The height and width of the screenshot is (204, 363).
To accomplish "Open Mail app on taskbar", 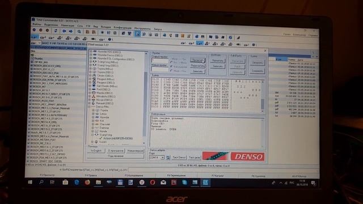I will [163, 182].
